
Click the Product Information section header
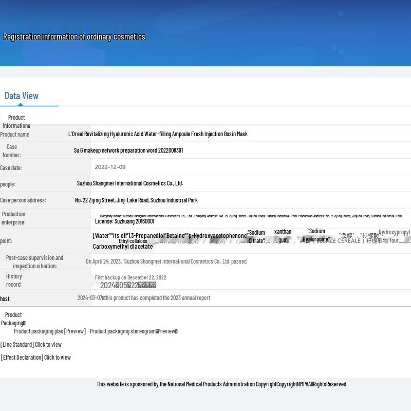pyautogui.click(x=16, y=122)
